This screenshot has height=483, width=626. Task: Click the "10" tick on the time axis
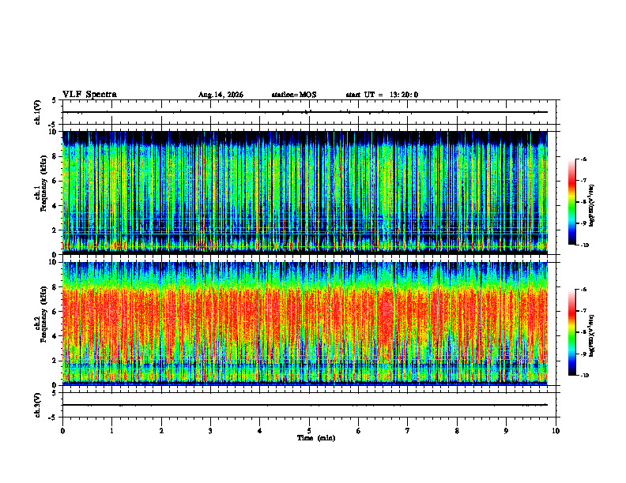556,431
